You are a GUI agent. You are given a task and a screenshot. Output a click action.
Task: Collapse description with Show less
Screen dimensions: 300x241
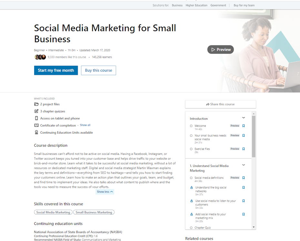105,192
